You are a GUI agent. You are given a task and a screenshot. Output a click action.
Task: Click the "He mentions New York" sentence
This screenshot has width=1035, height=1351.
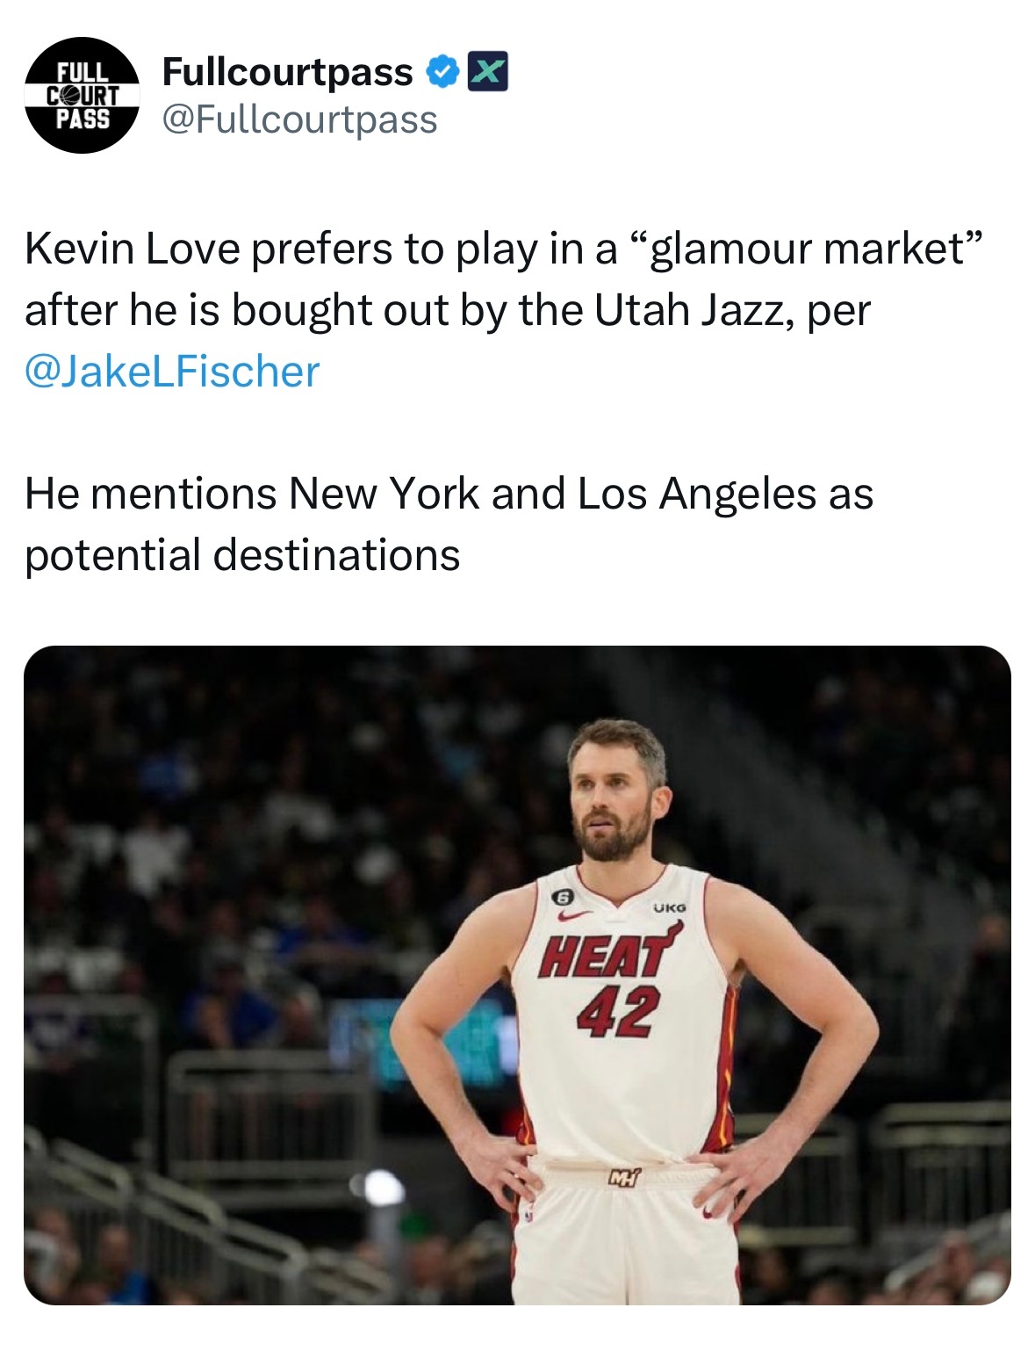(x=252, y=494)
